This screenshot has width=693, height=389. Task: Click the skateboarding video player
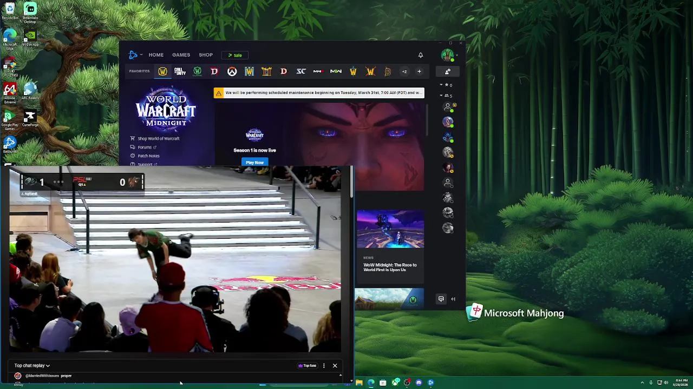pos(175,259)
